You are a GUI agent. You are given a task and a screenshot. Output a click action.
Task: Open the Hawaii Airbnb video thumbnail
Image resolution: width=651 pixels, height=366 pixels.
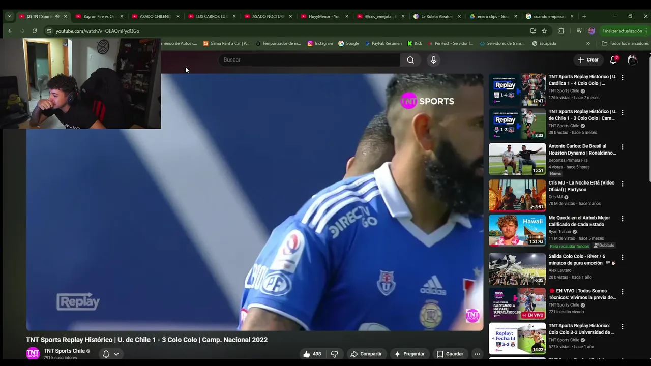click(x=517, y=230)
